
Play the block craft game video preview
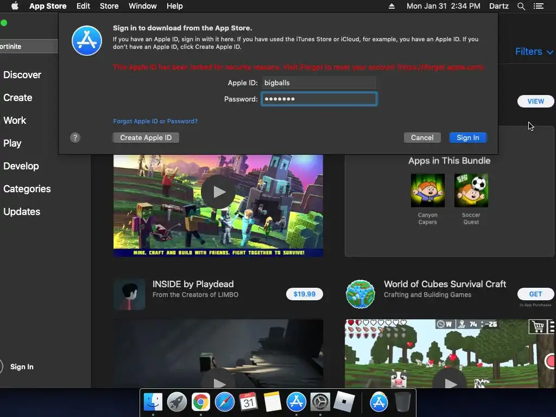click(218, 192)
